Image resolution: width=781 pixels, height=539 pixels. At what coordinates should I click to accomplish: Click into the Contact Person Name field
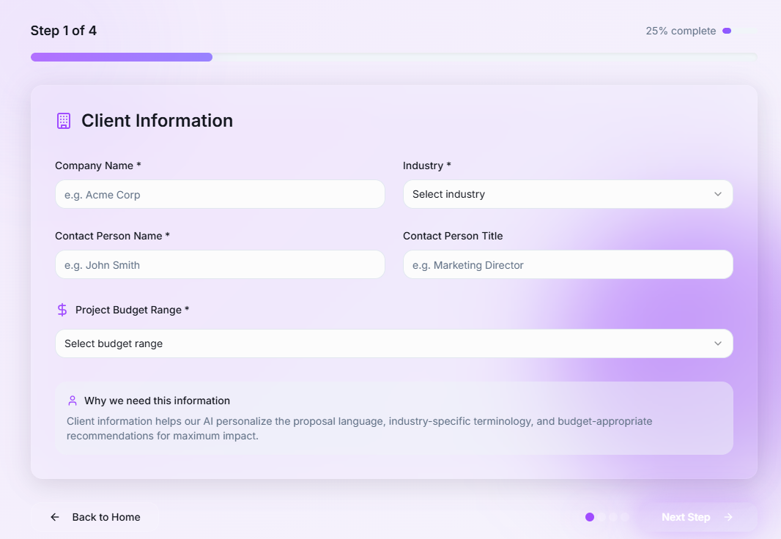(220, 264)
